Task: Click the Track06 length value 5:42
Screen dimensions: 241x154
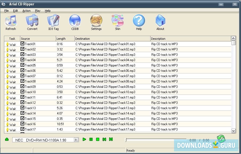Action: coord(60,71)
